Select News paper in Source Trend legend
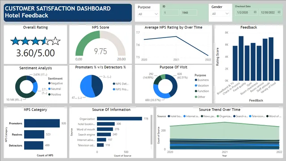 (208, 116)
